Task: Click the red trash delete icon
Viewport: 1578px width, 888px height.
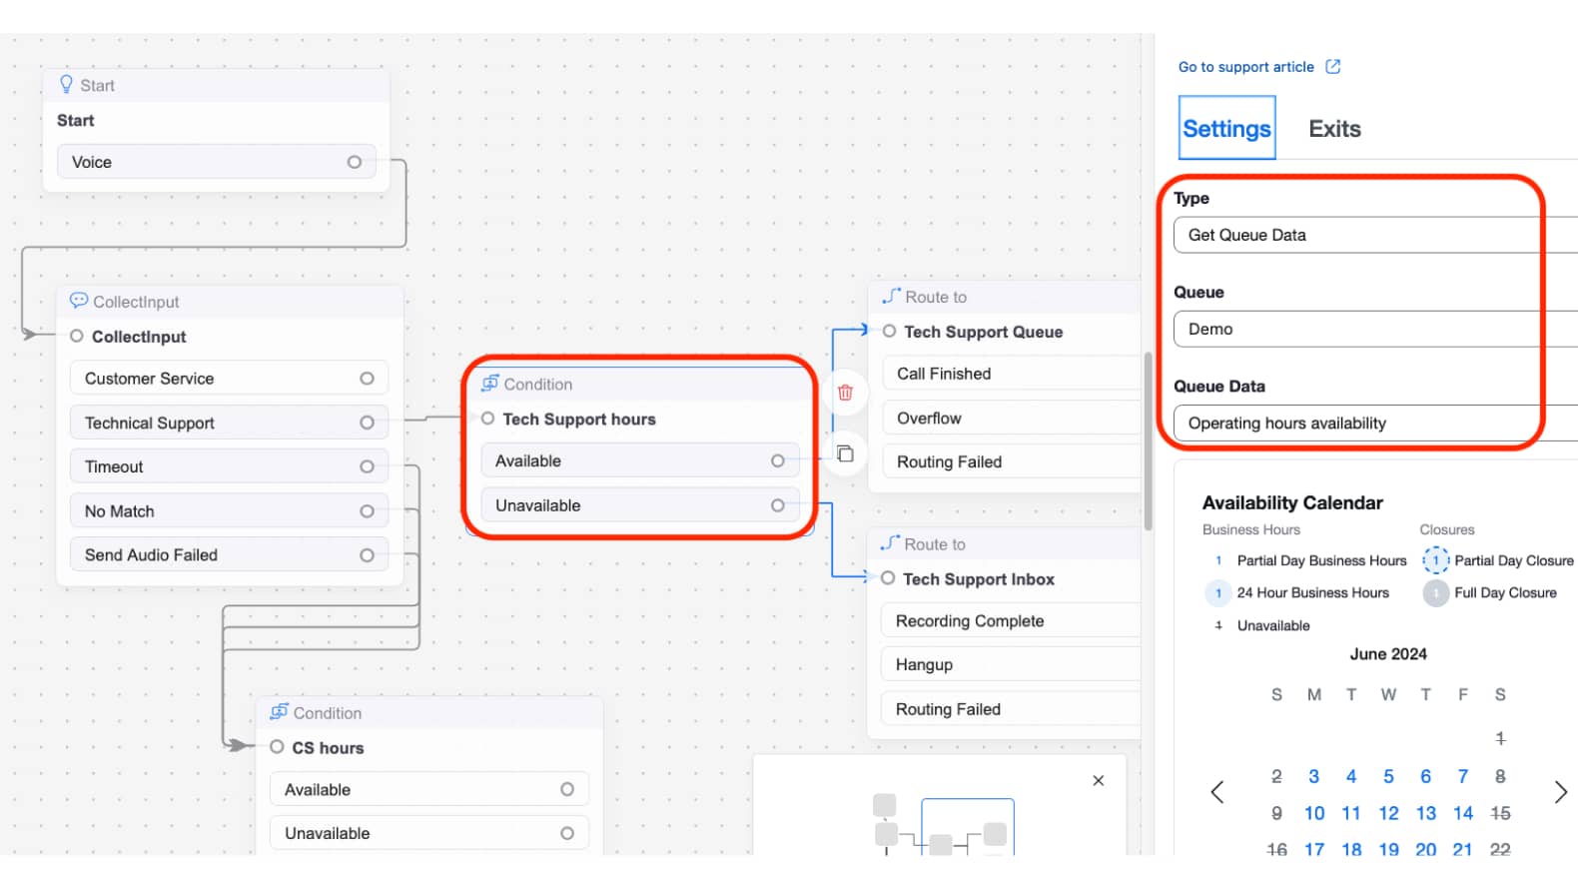Action: pyautogui.click(x=845, y=393)
